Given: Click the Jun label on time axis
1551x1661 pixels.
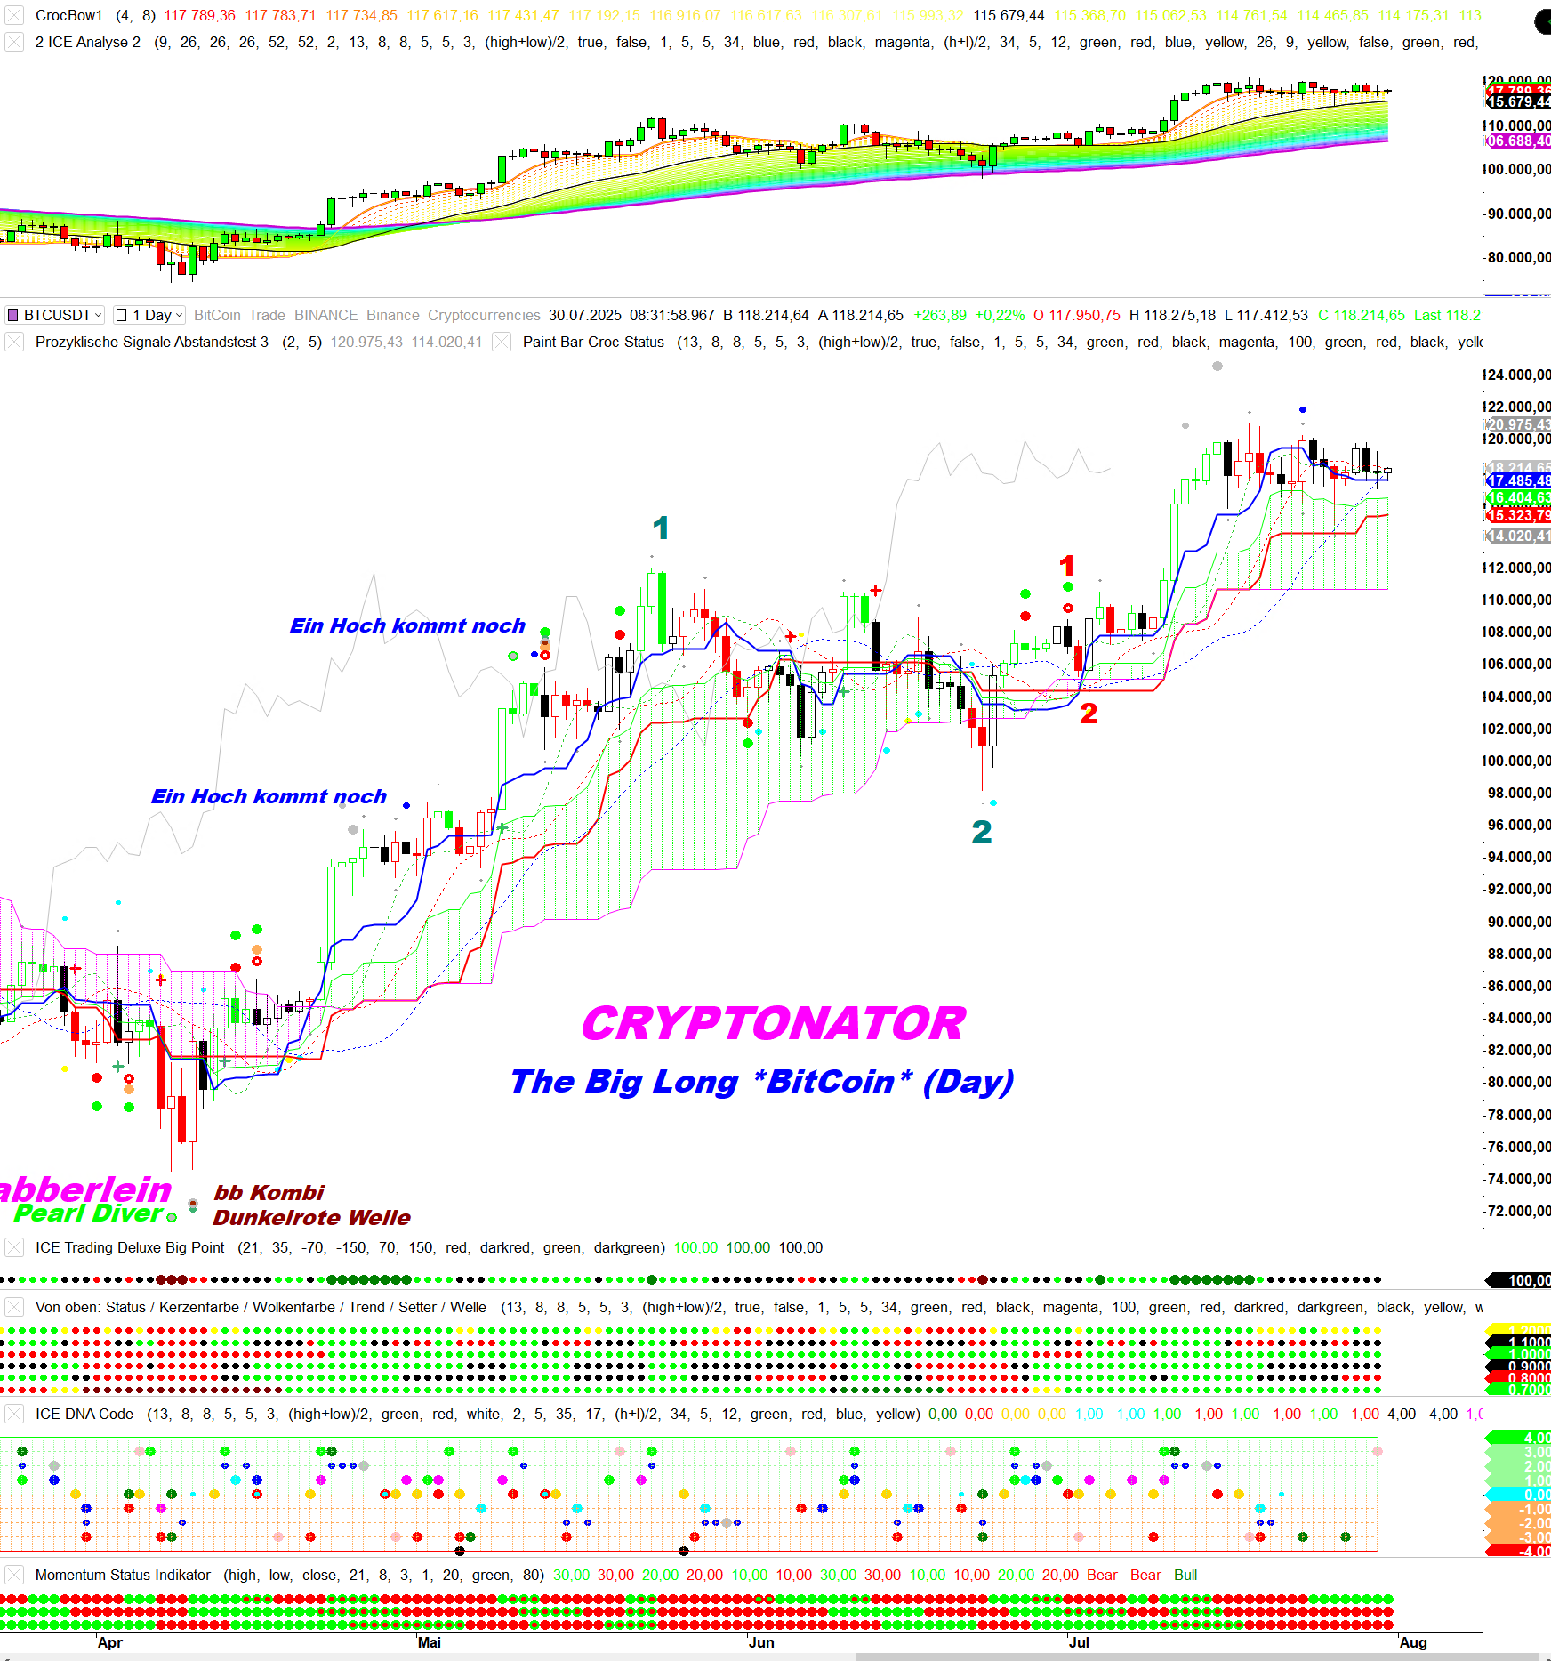Looking at the screenshot, I should coord(761,1642).
